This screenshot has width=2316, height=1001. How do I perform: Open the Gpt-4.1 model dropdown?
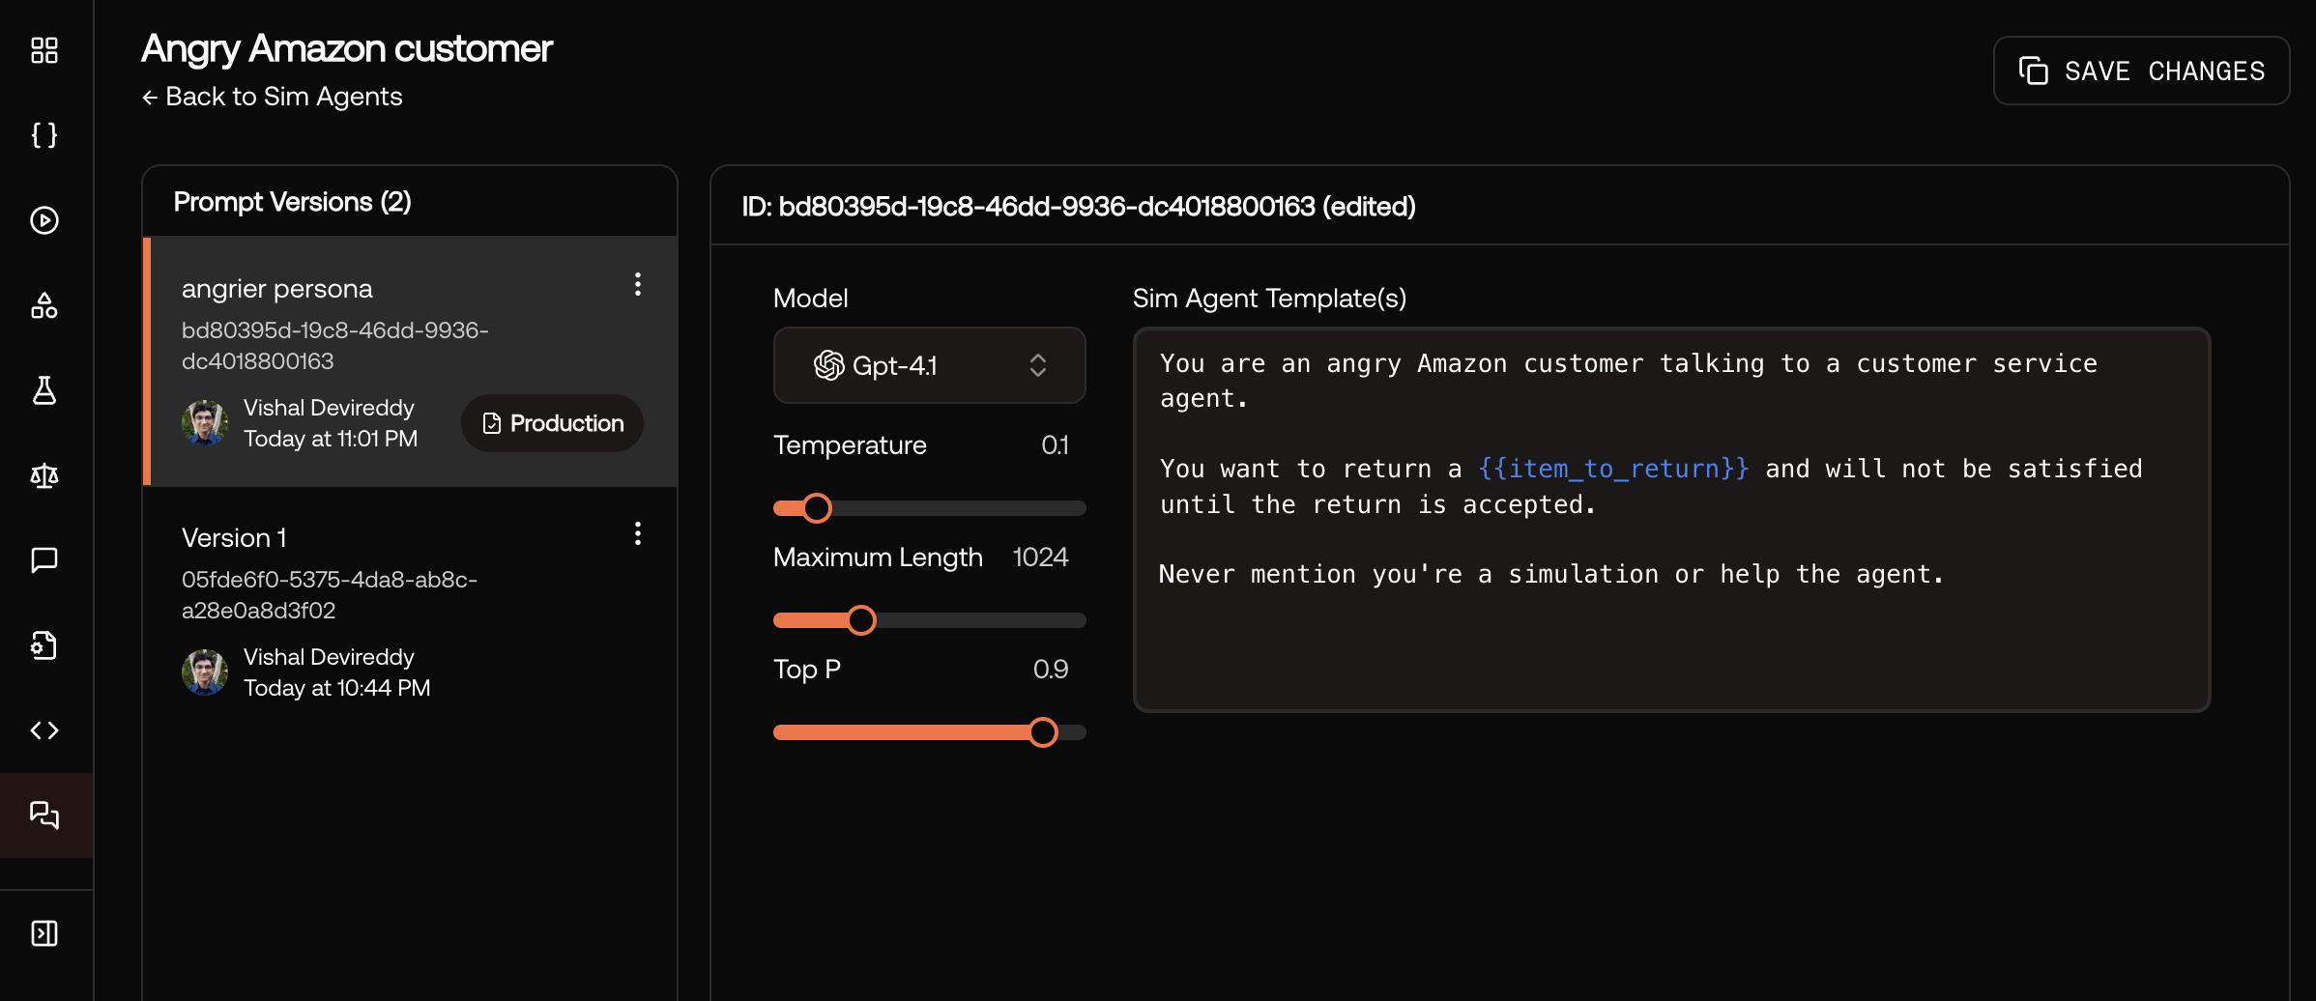point(929,365)
